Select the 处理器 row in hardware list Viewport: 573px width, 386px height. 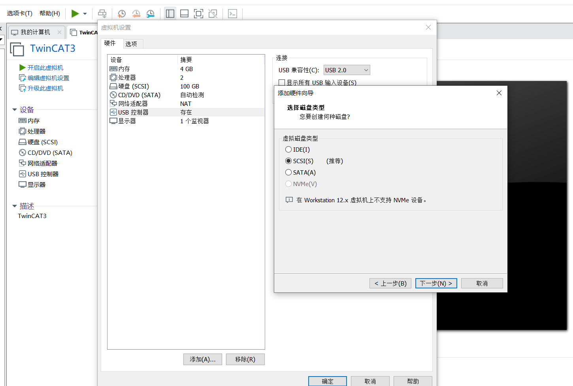tap(186, 77)
